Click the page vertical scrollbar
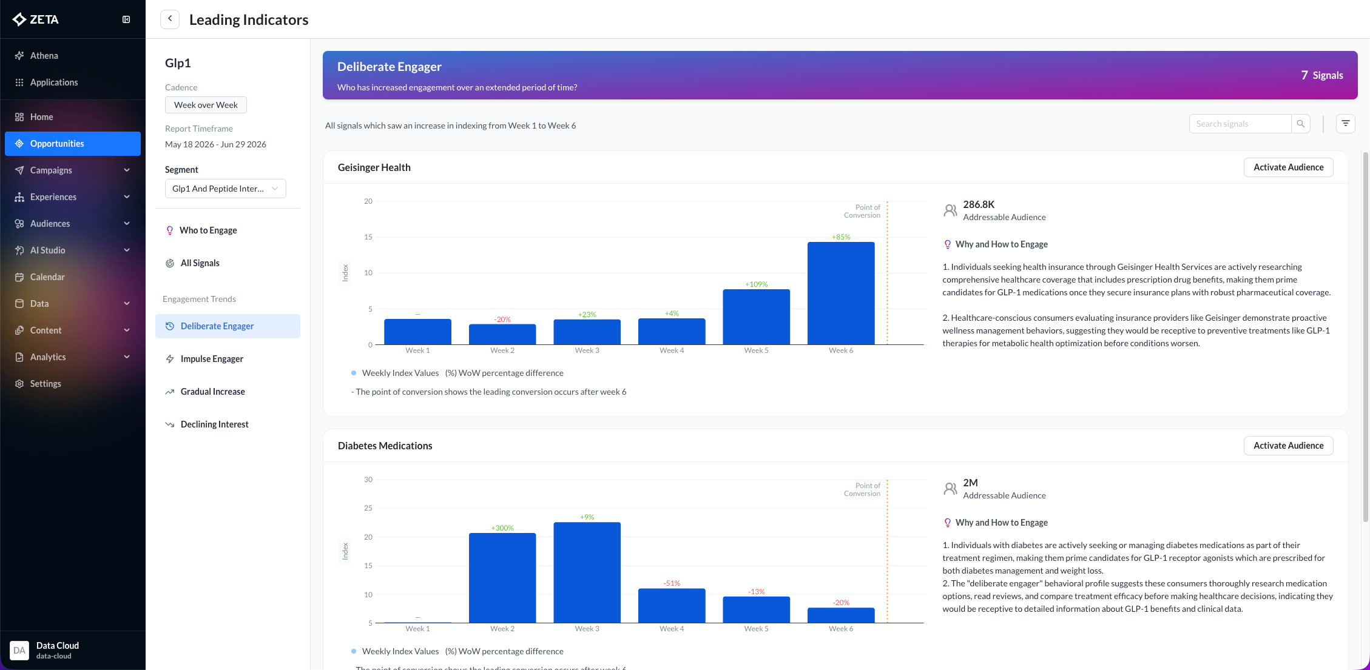 click(1365, 337)
